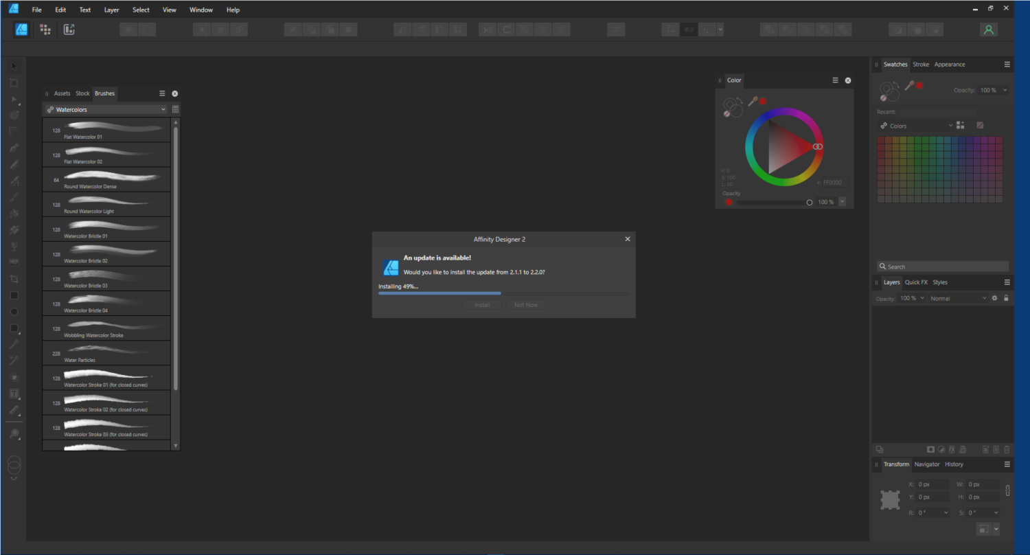Image resolution: width=1030 pixels, height=555 pixels.
Task: Toggle the no-color swatch in the Color panel
Action: 726,113
